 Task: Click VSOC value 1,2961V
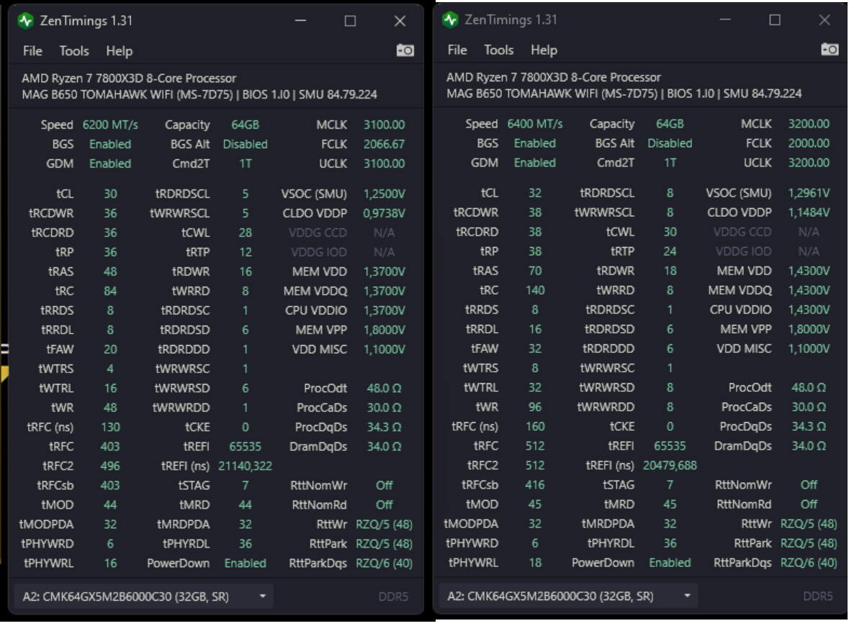point(809,193)
